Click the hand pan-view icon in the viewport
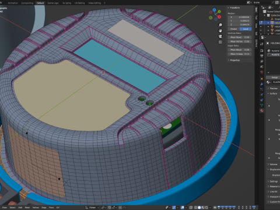Screen dimensions: 280x210 tap(220, 30)
